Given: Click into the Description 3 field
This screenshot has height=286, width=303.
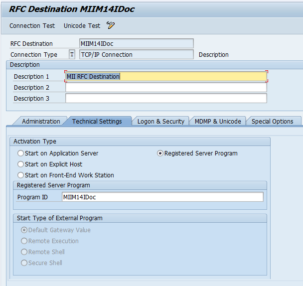Looking at the screenshot, I should [x=166, y=98].
